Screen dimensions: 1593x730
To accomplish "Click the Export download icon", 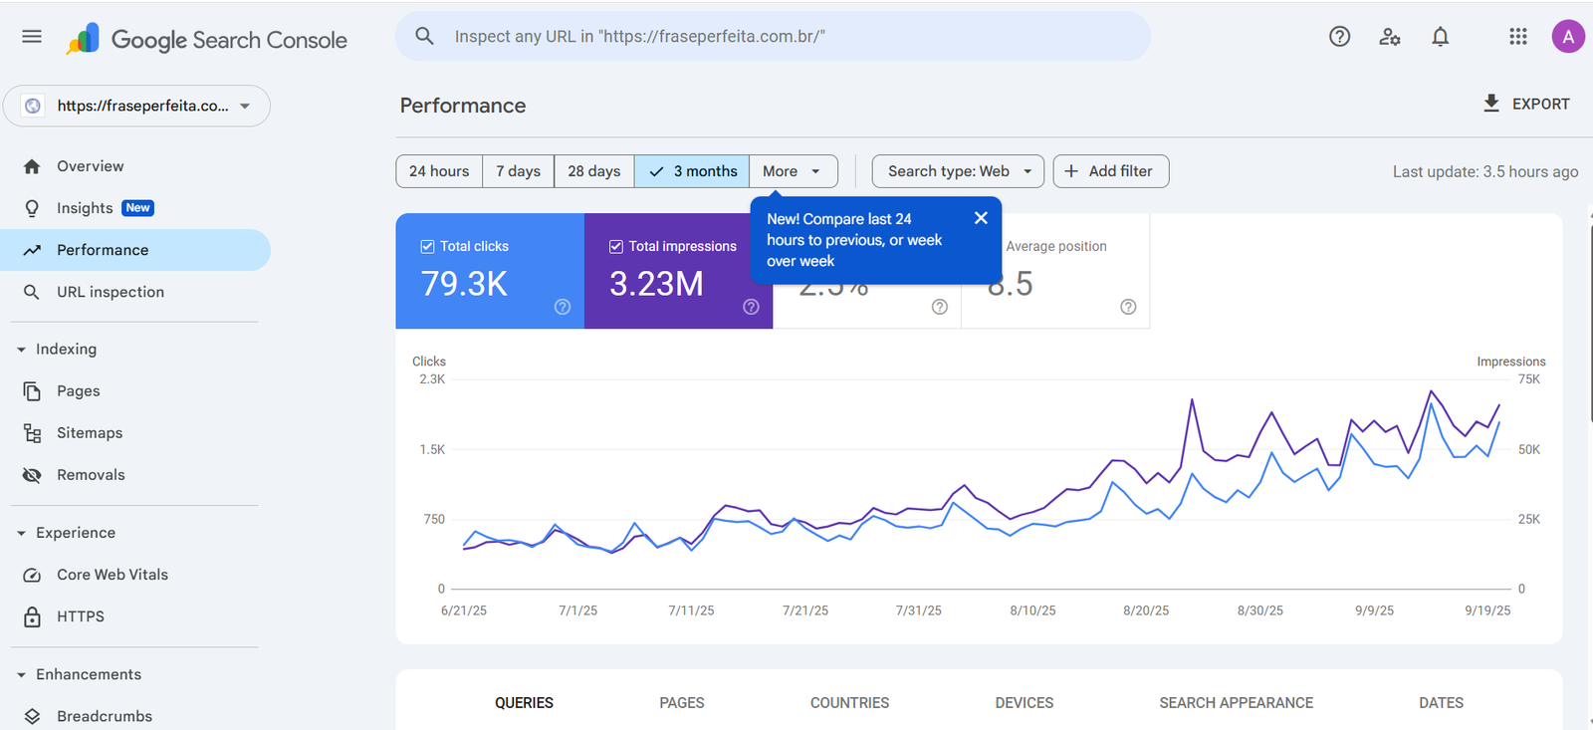I will (1491, 104).
